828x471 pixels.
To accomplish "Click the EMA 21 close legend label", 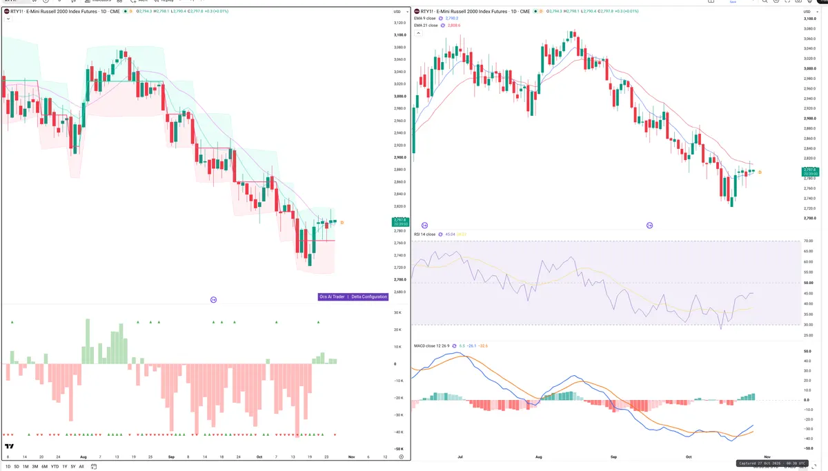I will click(426, 26).
